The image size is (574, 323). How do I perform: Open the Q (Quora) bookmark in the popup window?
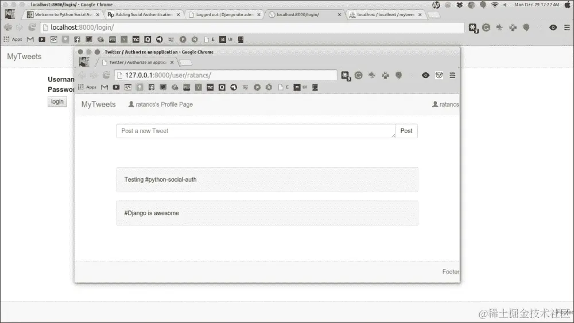click(x=222, y=87)
